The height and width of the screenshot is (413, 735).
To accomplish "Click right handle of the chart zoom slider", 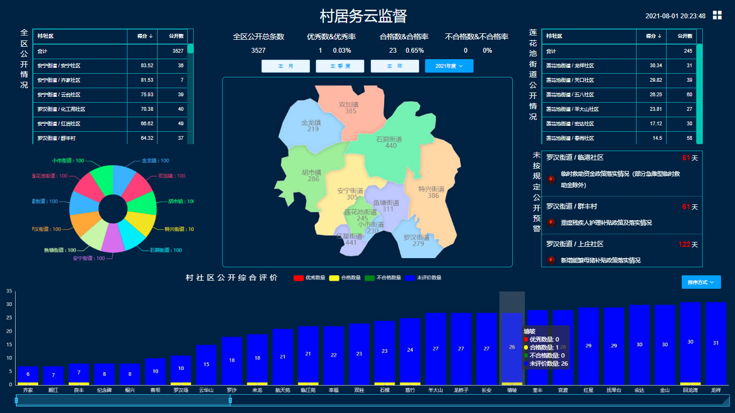I will pyautogui.click(x=230, y=400).
